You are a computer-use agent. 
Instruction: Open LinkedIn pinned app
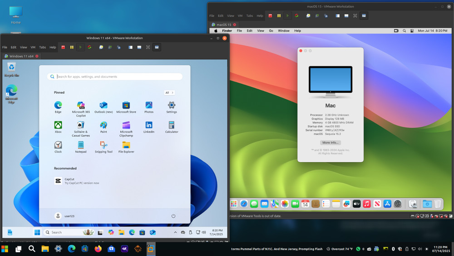(x=149, y=127)
